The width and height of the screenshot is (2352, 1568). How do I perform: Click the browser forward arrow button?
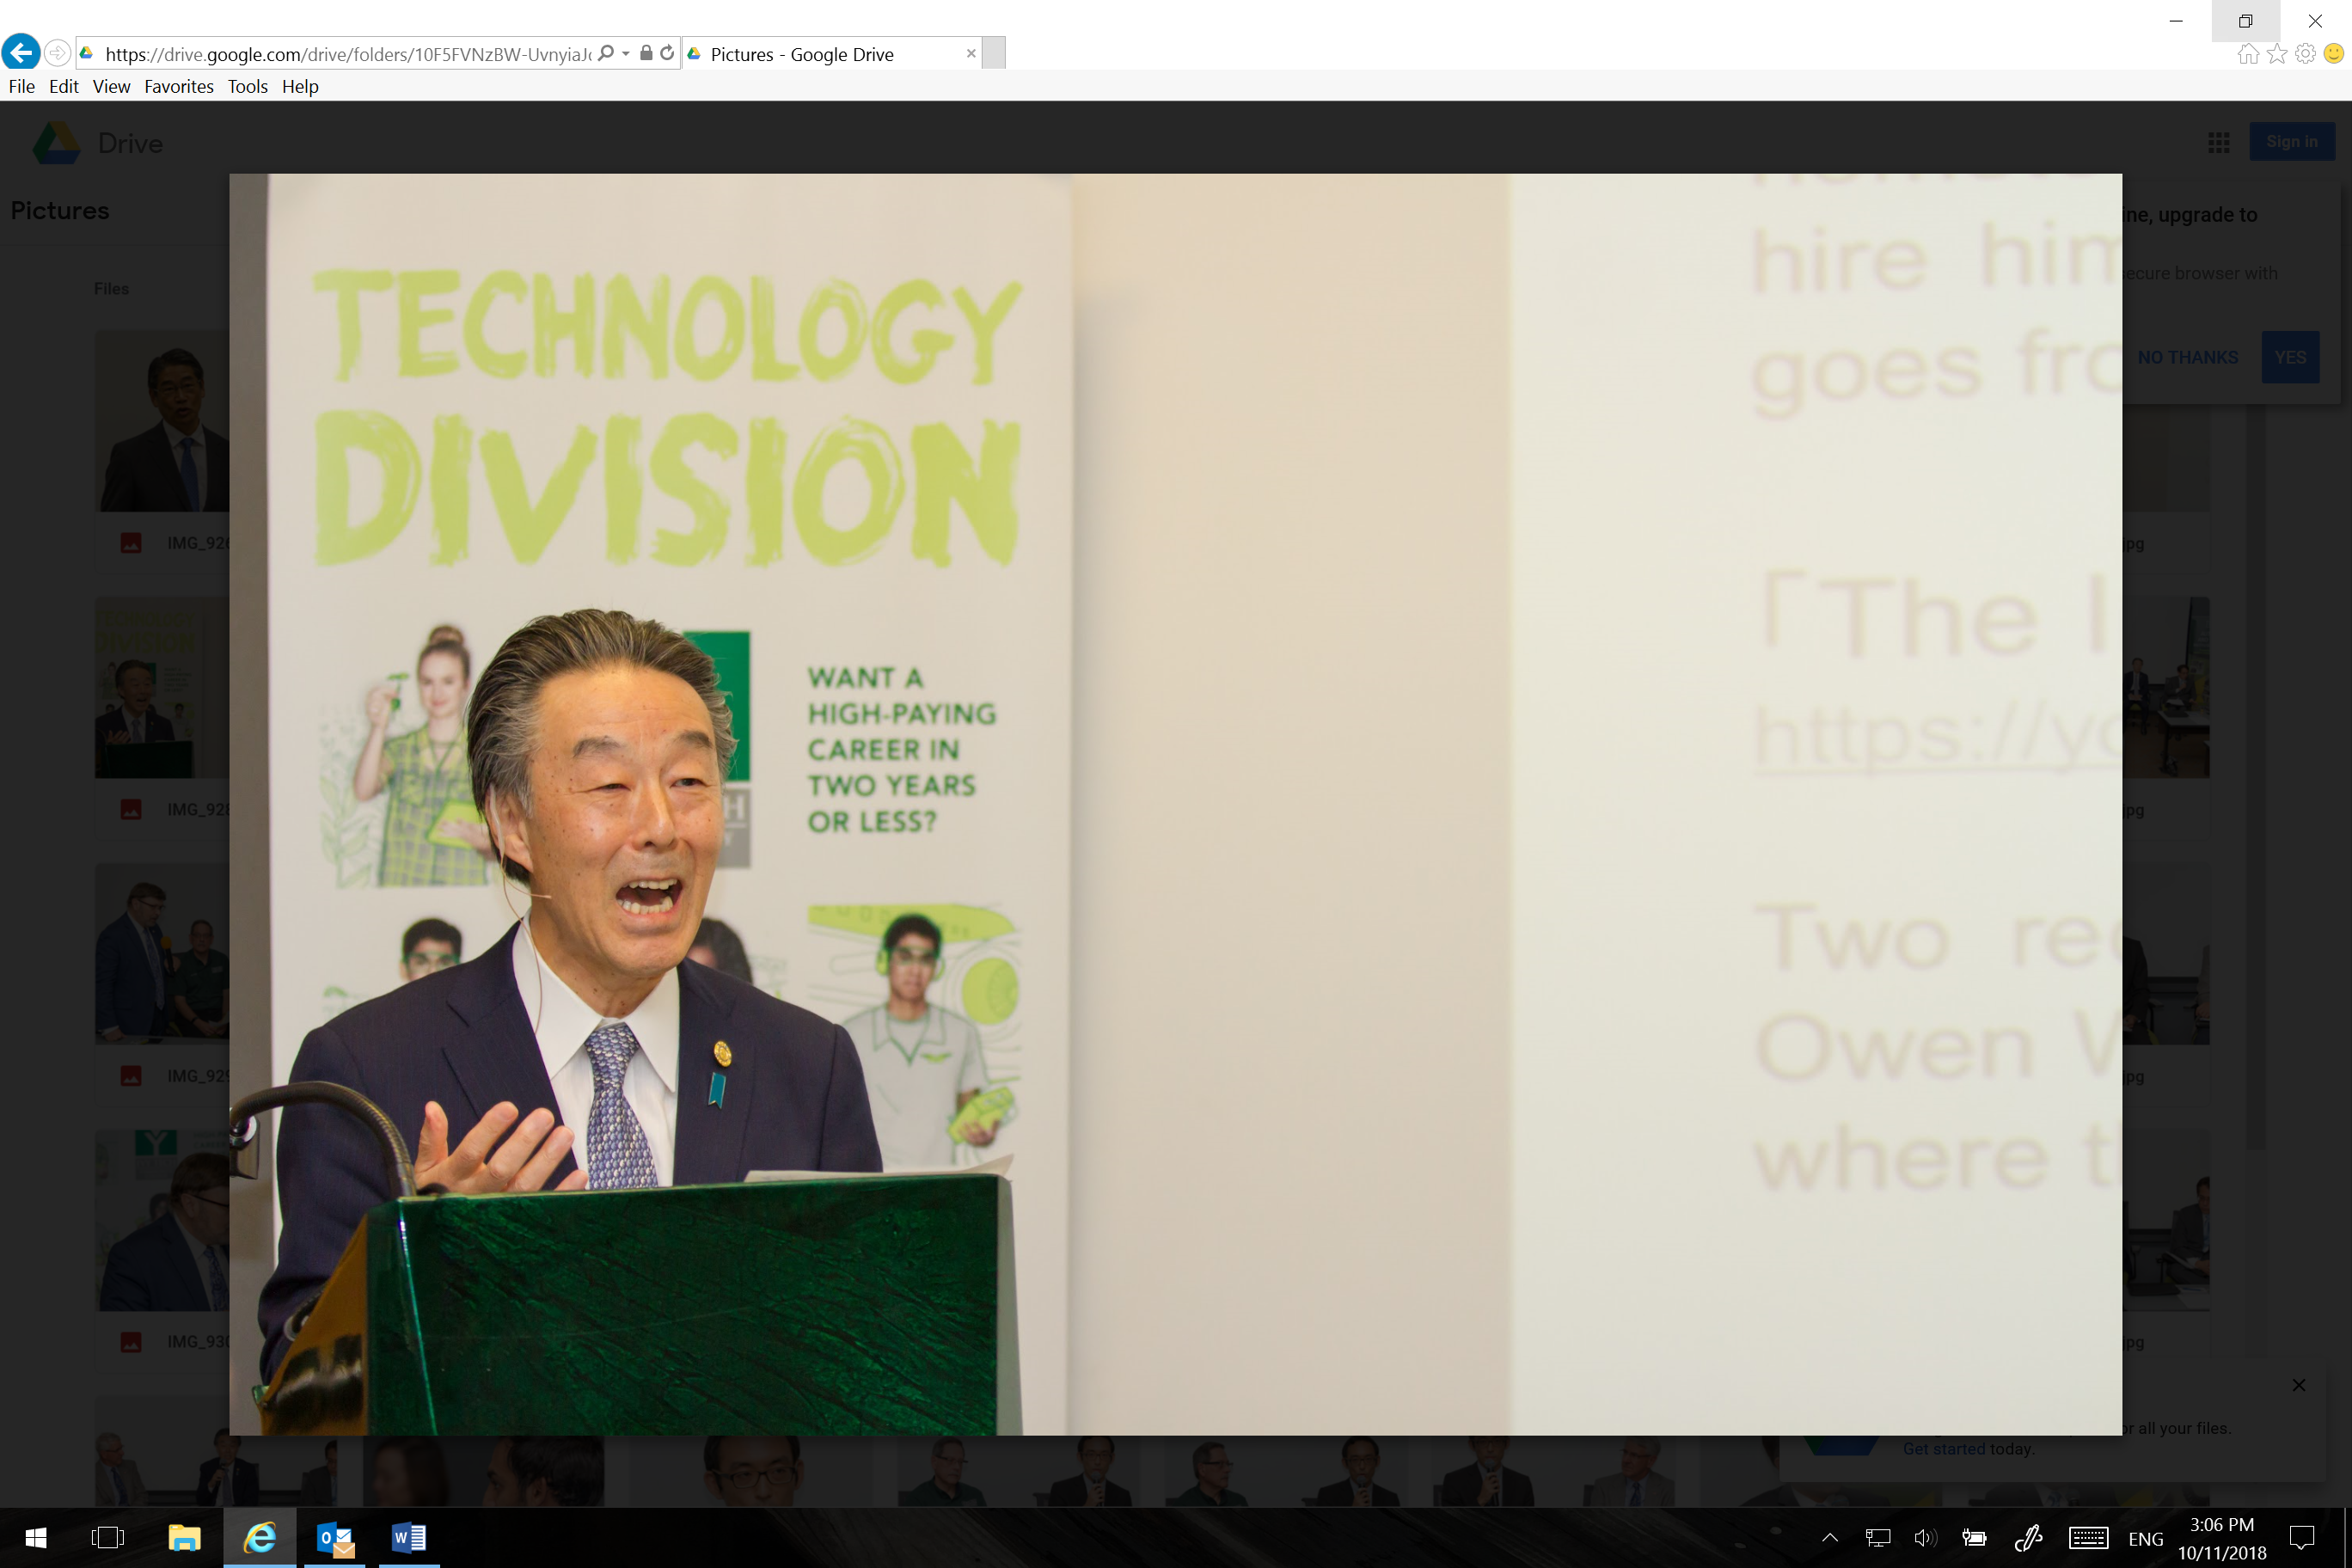58,53
